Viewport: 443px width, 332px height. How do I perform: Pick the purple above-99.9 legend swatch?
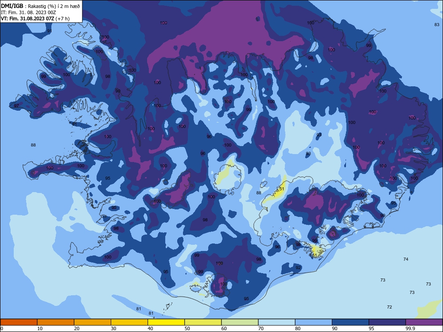tap(424, 322)
